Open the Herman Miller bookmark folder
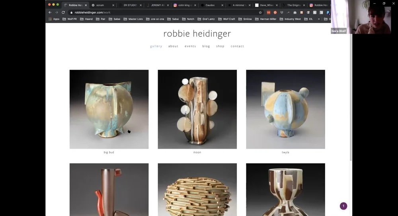398x216 pixels. pyautogui.click(x=265, y=19)
